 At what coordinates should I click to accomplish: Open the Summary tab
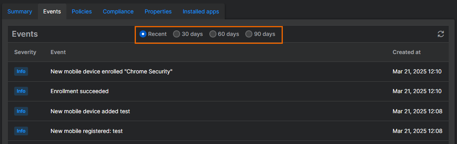(20, 11)
